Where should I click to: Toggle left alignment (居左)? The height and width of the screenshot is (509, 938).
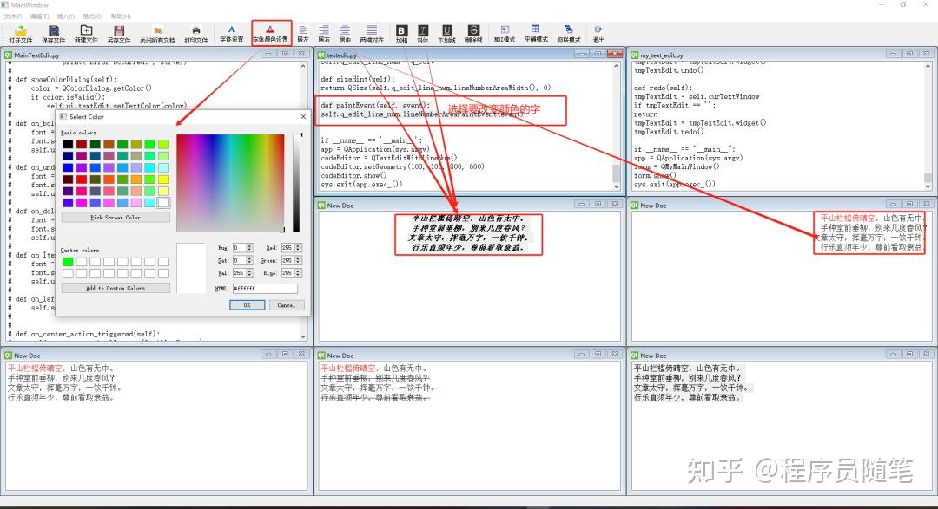pyautogui.click(x=304, y=33)
